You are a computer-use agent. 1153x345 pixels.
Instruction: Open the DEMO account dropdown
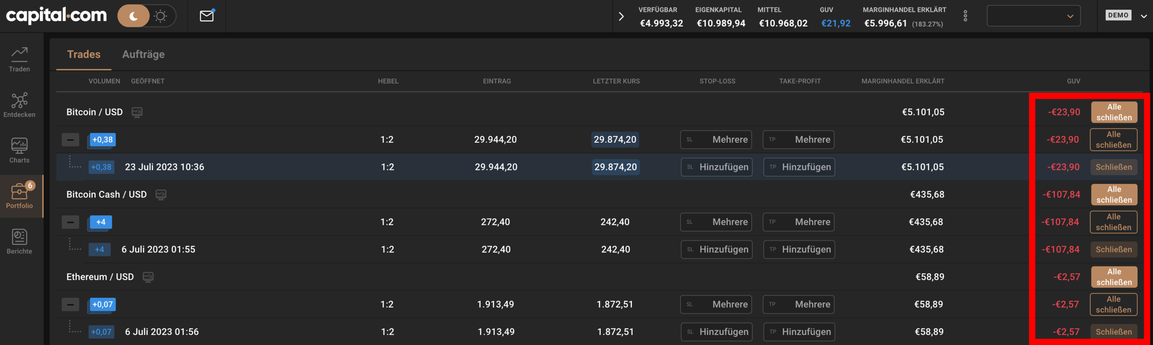(x=1126, y=16)
